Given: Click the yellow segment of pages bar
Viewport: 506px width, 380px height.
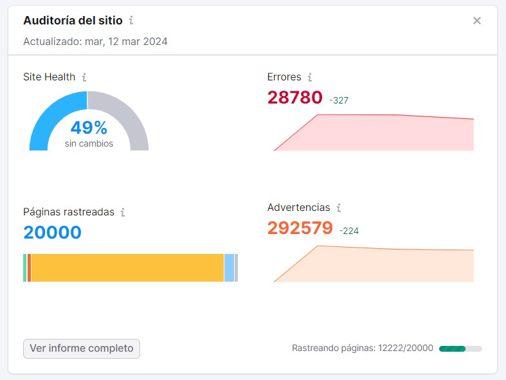Looking at the screenshot, I should pyautogui.click(x=127, y=267).
